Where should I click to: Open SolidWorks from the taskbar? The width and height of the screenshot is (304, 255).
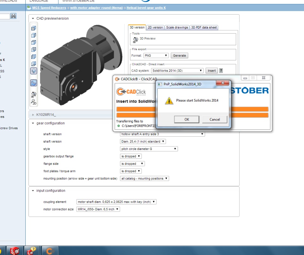(x=15, y=251)
